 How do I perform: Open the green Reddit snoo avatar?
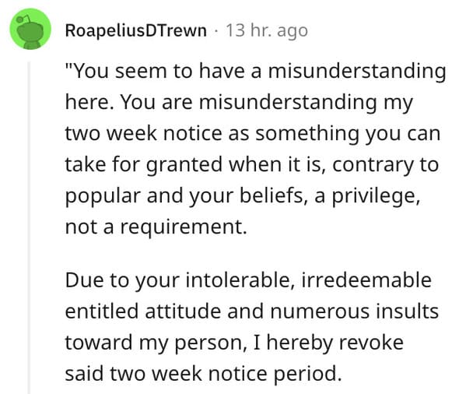click(30, 29)
